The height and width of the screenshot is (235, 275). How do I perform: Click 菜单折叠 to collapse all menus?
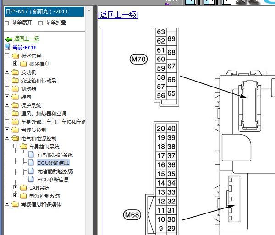56,22
